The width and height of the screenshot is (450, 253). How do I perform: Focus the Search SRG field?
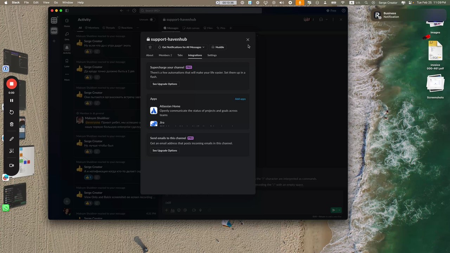click(x=201, y=11)
